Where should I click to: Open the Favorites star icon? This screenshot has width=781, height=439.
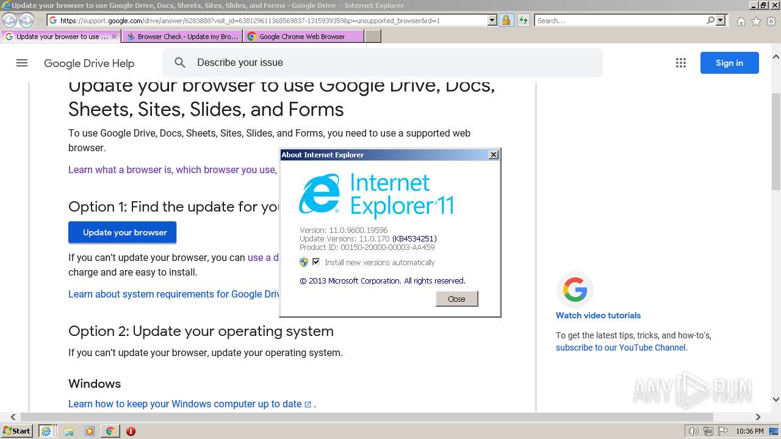756,21
